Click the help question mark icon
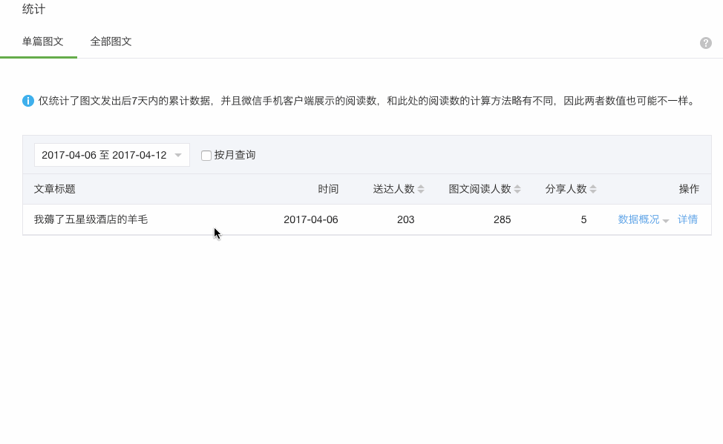Viewport: 723px width, 444px height. (705, 43)
